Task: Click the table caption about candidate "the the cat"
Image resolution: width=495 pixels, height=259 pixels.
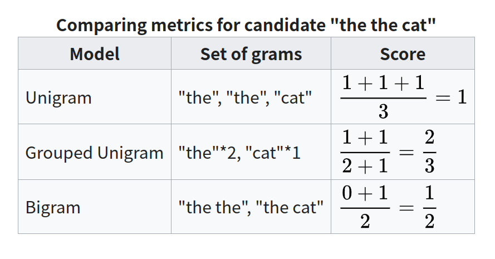Action: pos(246,25)
